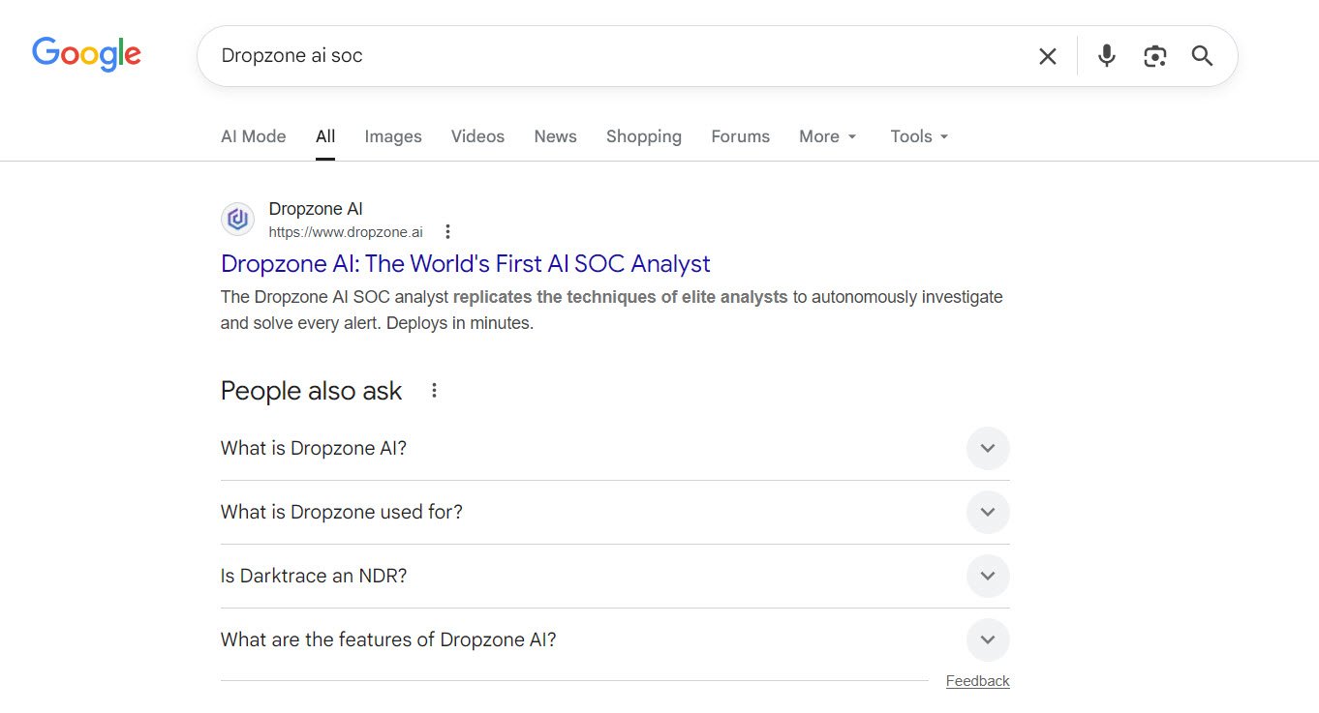Image resolution: width=1319 pixels, height=713 pixels.
Task: Open the Tools dropdown
Action: tap(918, 136)
